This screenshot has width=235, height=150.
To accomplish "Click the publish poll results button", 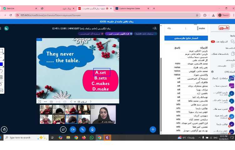I will [x=186, y=38].
